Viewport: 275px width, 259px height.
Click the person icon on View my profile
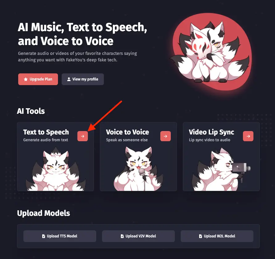click(69, 79)
